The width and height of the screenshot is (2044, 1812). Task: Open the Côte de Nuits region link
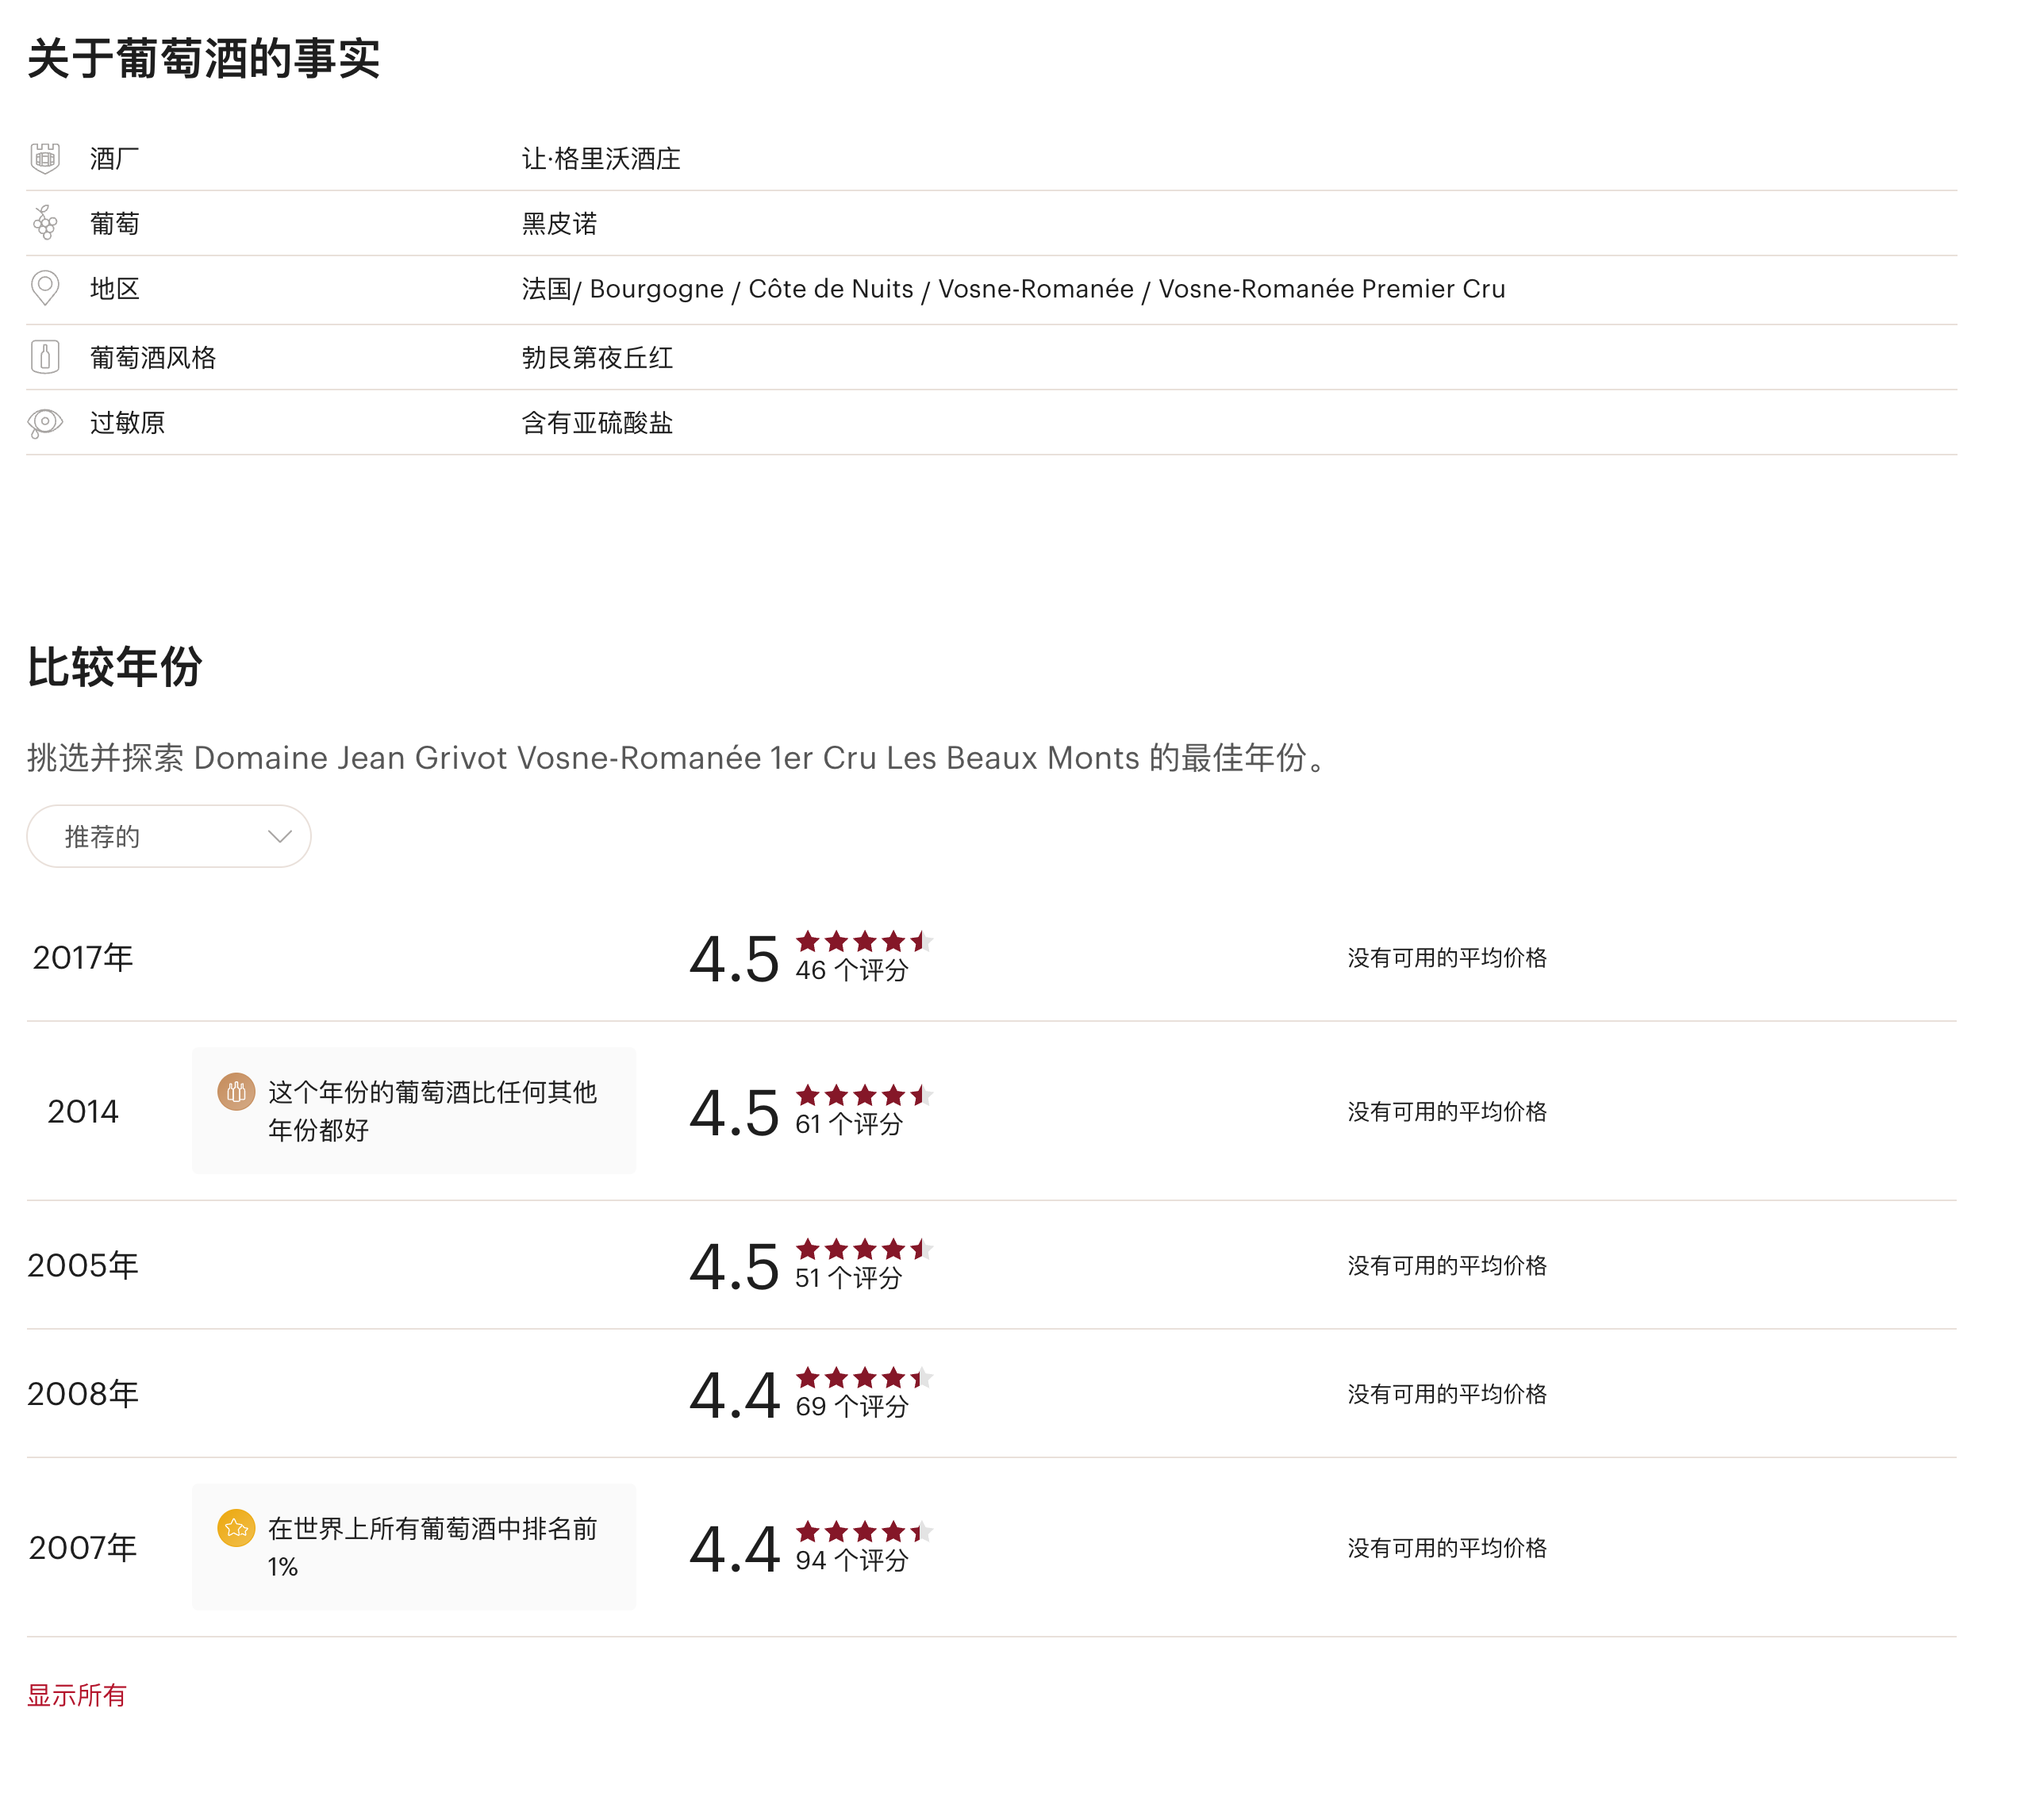pos(831,288)
